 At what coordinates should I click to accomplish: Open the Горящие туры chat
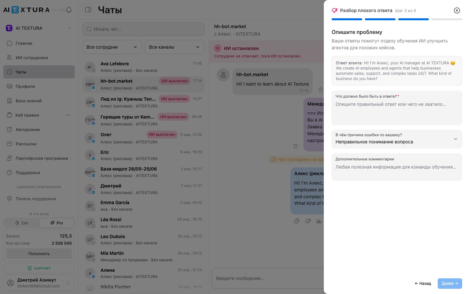(143, 120)
